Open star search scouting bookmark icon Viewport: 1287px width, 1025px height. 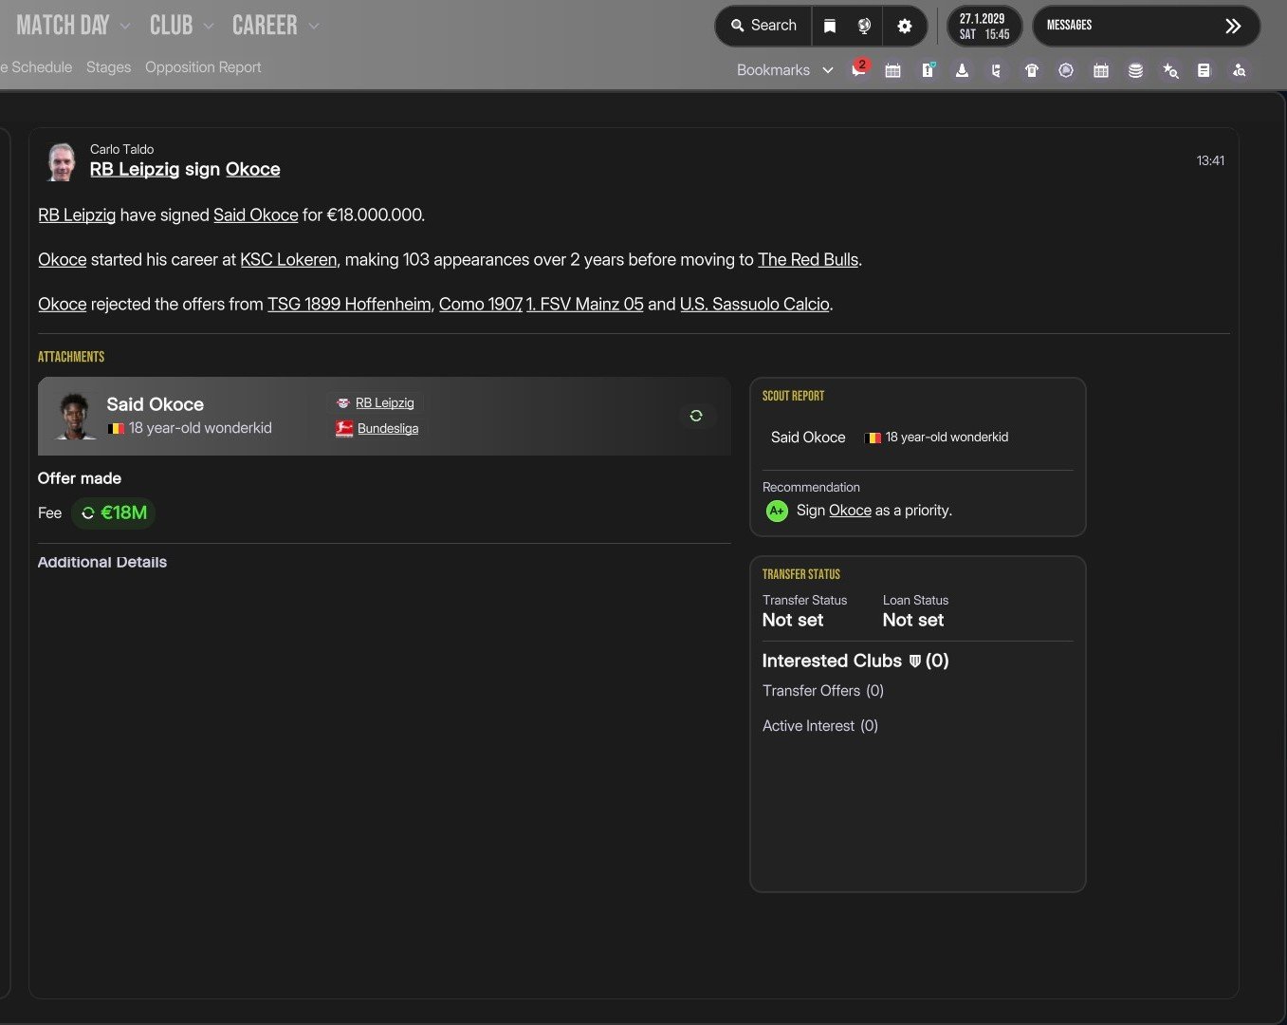tap(1170, 70)
